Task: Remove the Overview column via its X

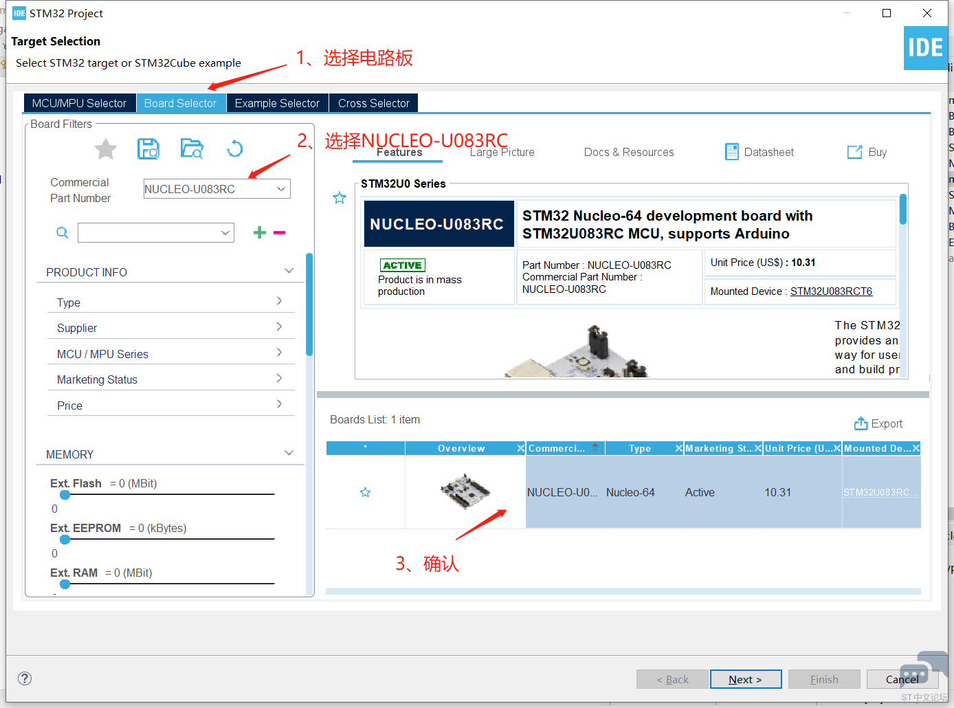Action: pyautogui.click(x=521, y=448)
